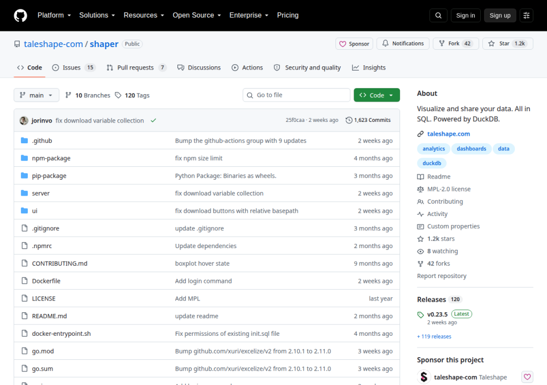
Task: Open the Insights tab
Action: coord(369,68)
